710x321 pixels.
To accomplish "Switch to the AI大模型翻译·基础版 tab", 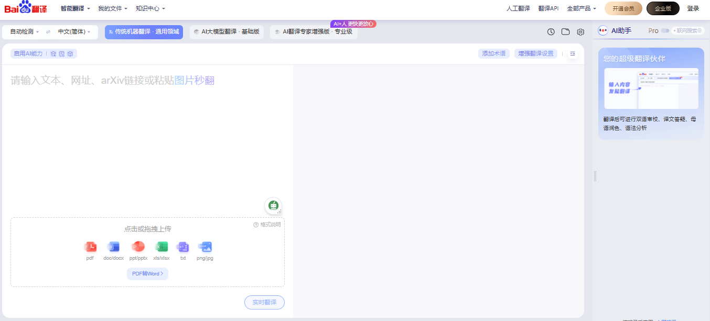I will tap(227, 31).
